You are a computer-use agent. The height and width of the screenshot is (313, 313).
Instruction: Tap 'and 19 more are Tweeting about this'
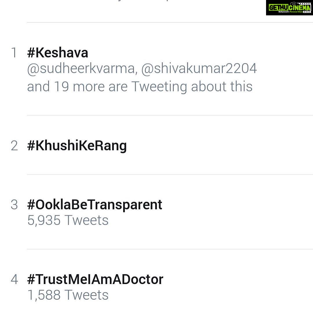140,87
